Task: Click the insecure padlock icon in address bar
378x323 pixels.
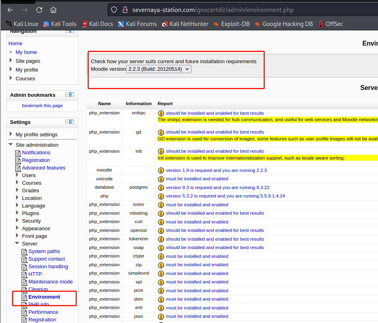Action: coord(125,10)
